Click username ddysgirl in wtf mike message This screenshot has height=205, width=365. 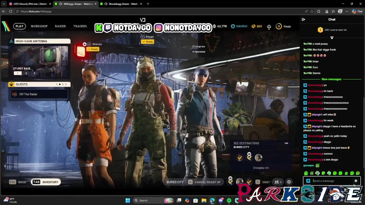(317, 114)
